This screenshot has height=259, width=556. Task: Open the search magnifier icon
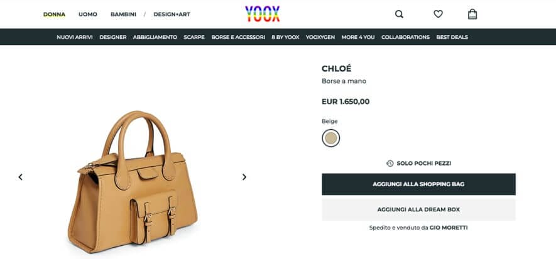coord(400,14)
